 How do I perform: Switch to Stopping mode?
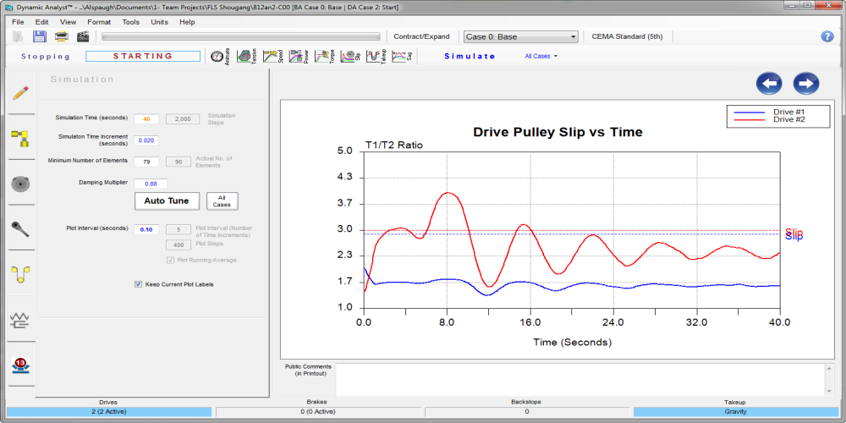[46, 56]
